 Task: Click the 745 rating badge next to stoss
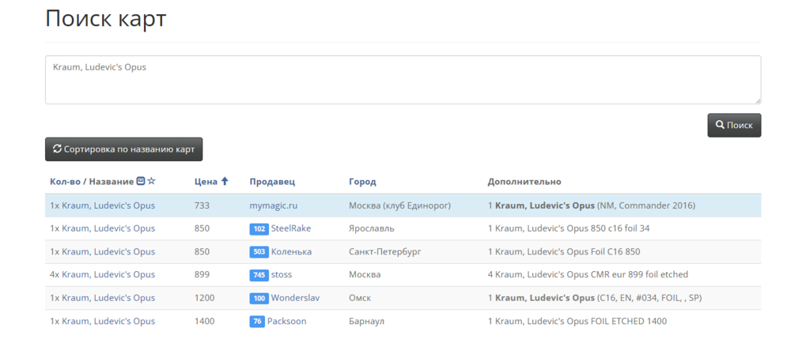coord(259,275)
